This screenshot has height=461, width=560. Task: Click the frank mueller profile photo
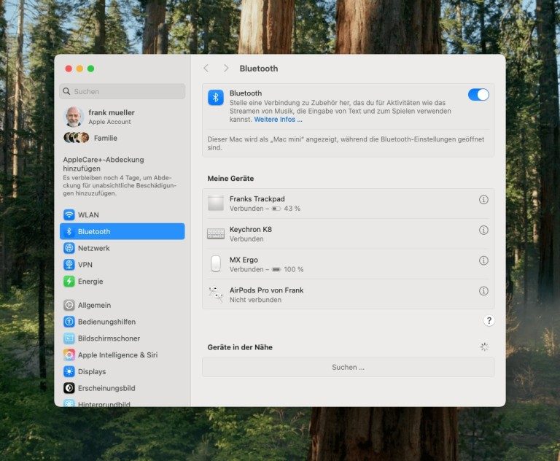pos(74,117)
